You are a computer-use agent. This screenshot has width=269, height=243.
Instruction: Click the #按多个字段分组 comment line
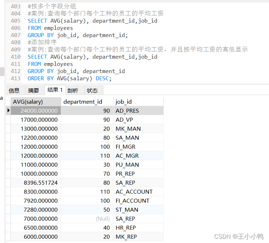(x=52, y=6)
